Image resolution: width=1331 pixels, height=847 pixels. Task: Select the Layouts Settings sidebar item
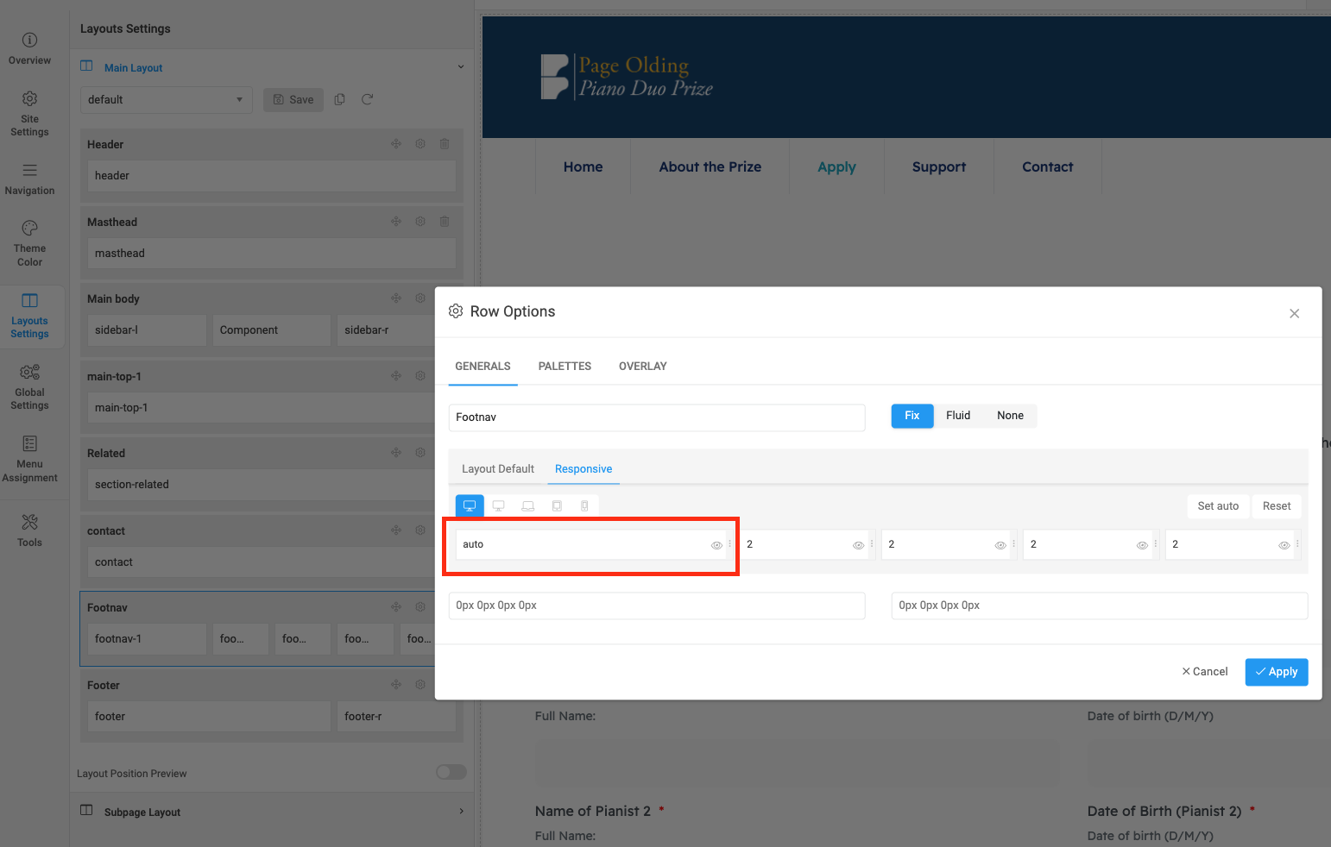pos(29,316)
